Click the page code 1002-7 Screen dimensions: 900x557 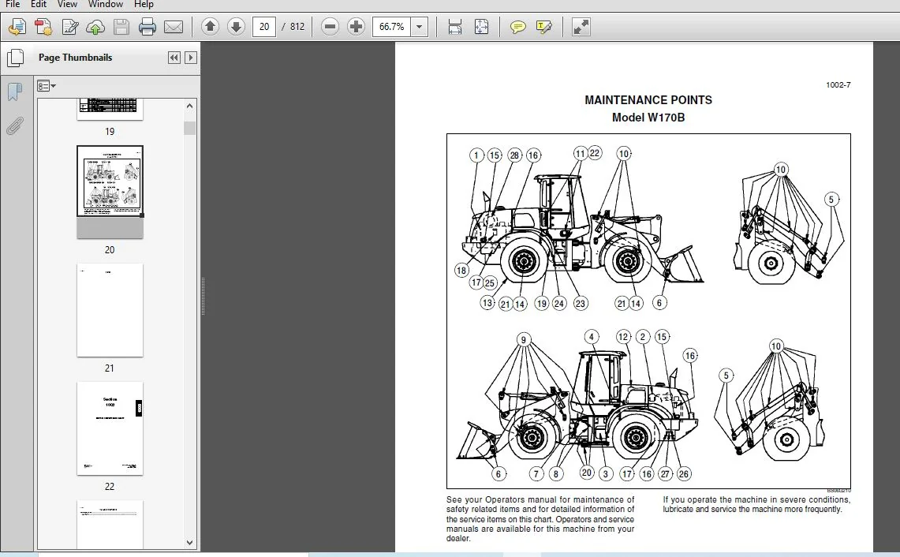click(838, 85)
